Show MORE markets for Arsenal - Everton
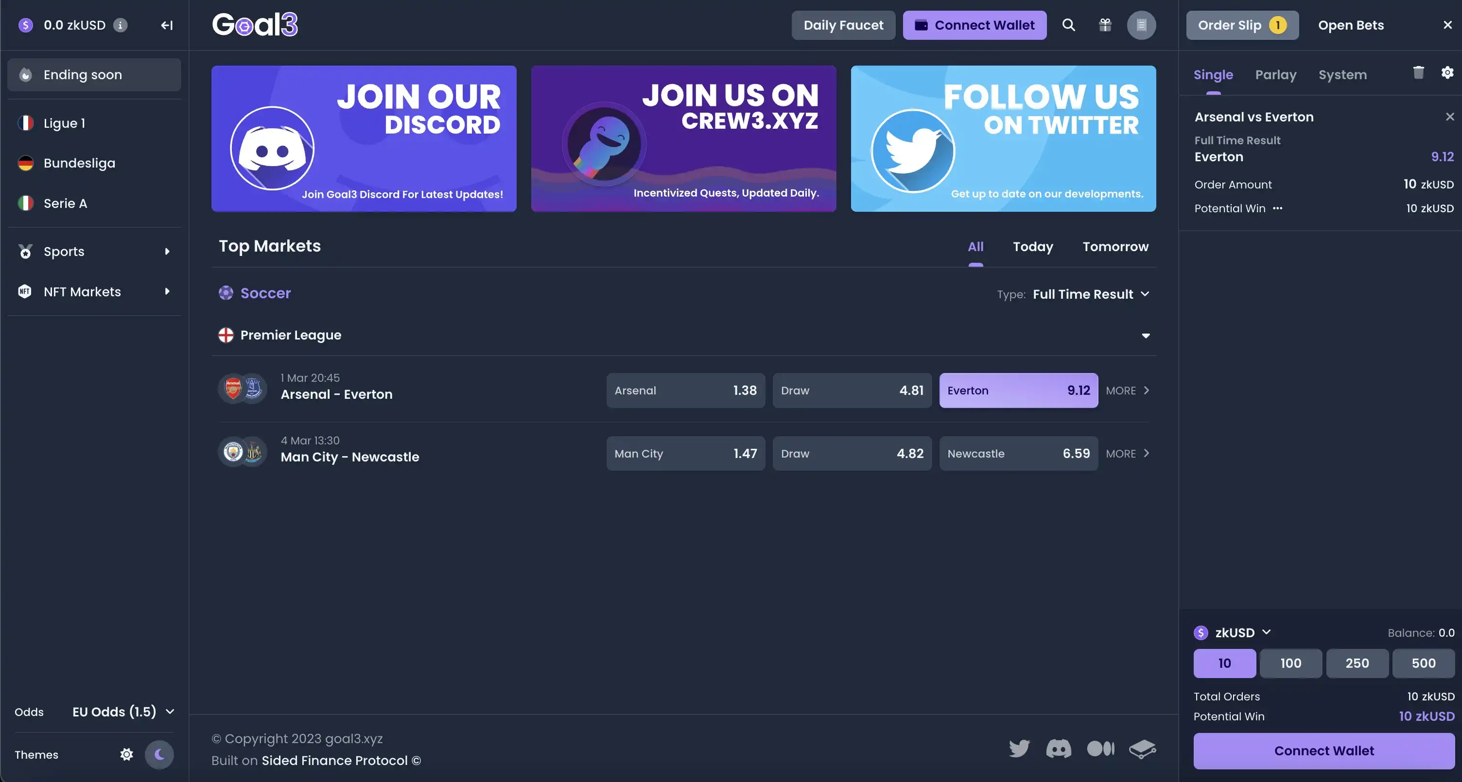 pos(1128,390)
